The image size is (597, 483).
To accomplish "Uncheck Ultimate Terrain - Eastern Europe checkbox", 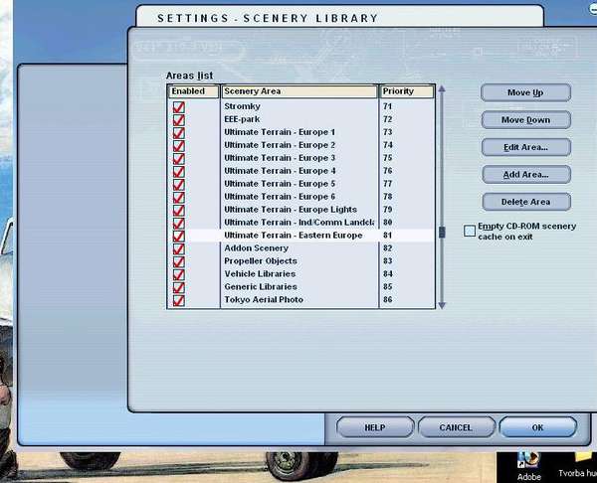I will click(x=178, y=237).
